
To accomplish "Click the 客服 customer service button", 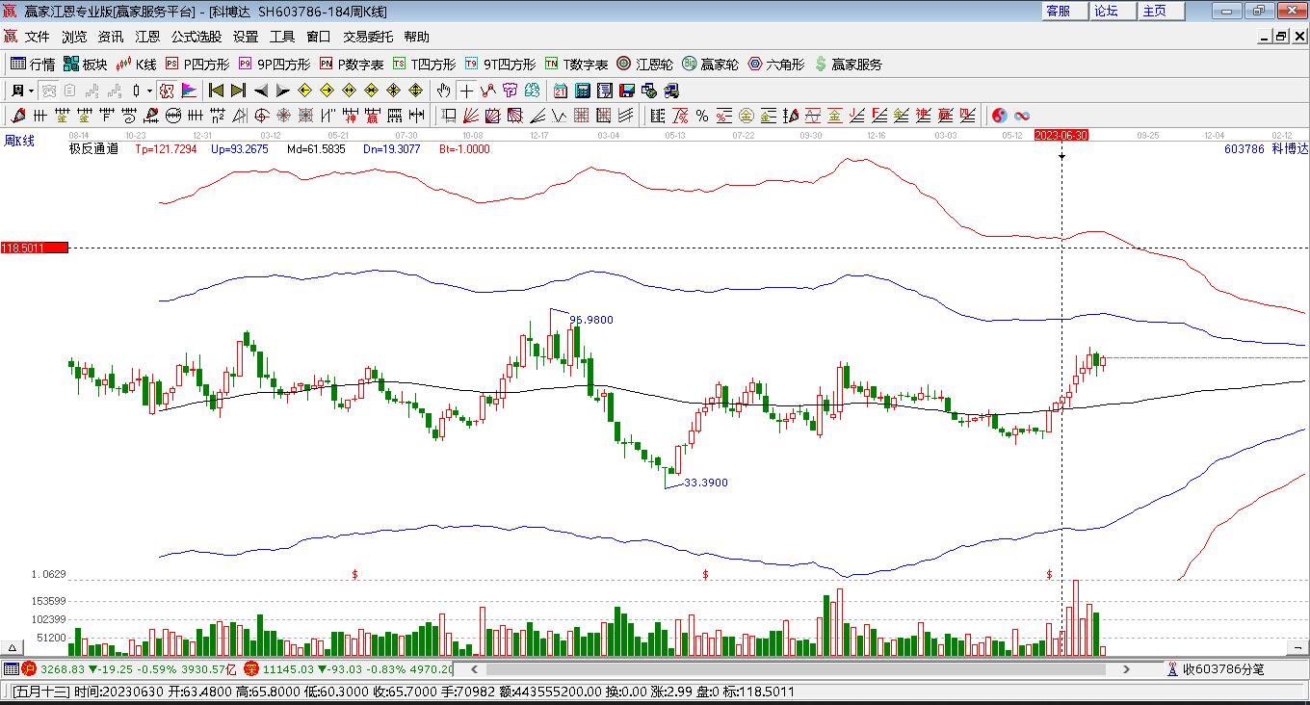I will 1063,11.
